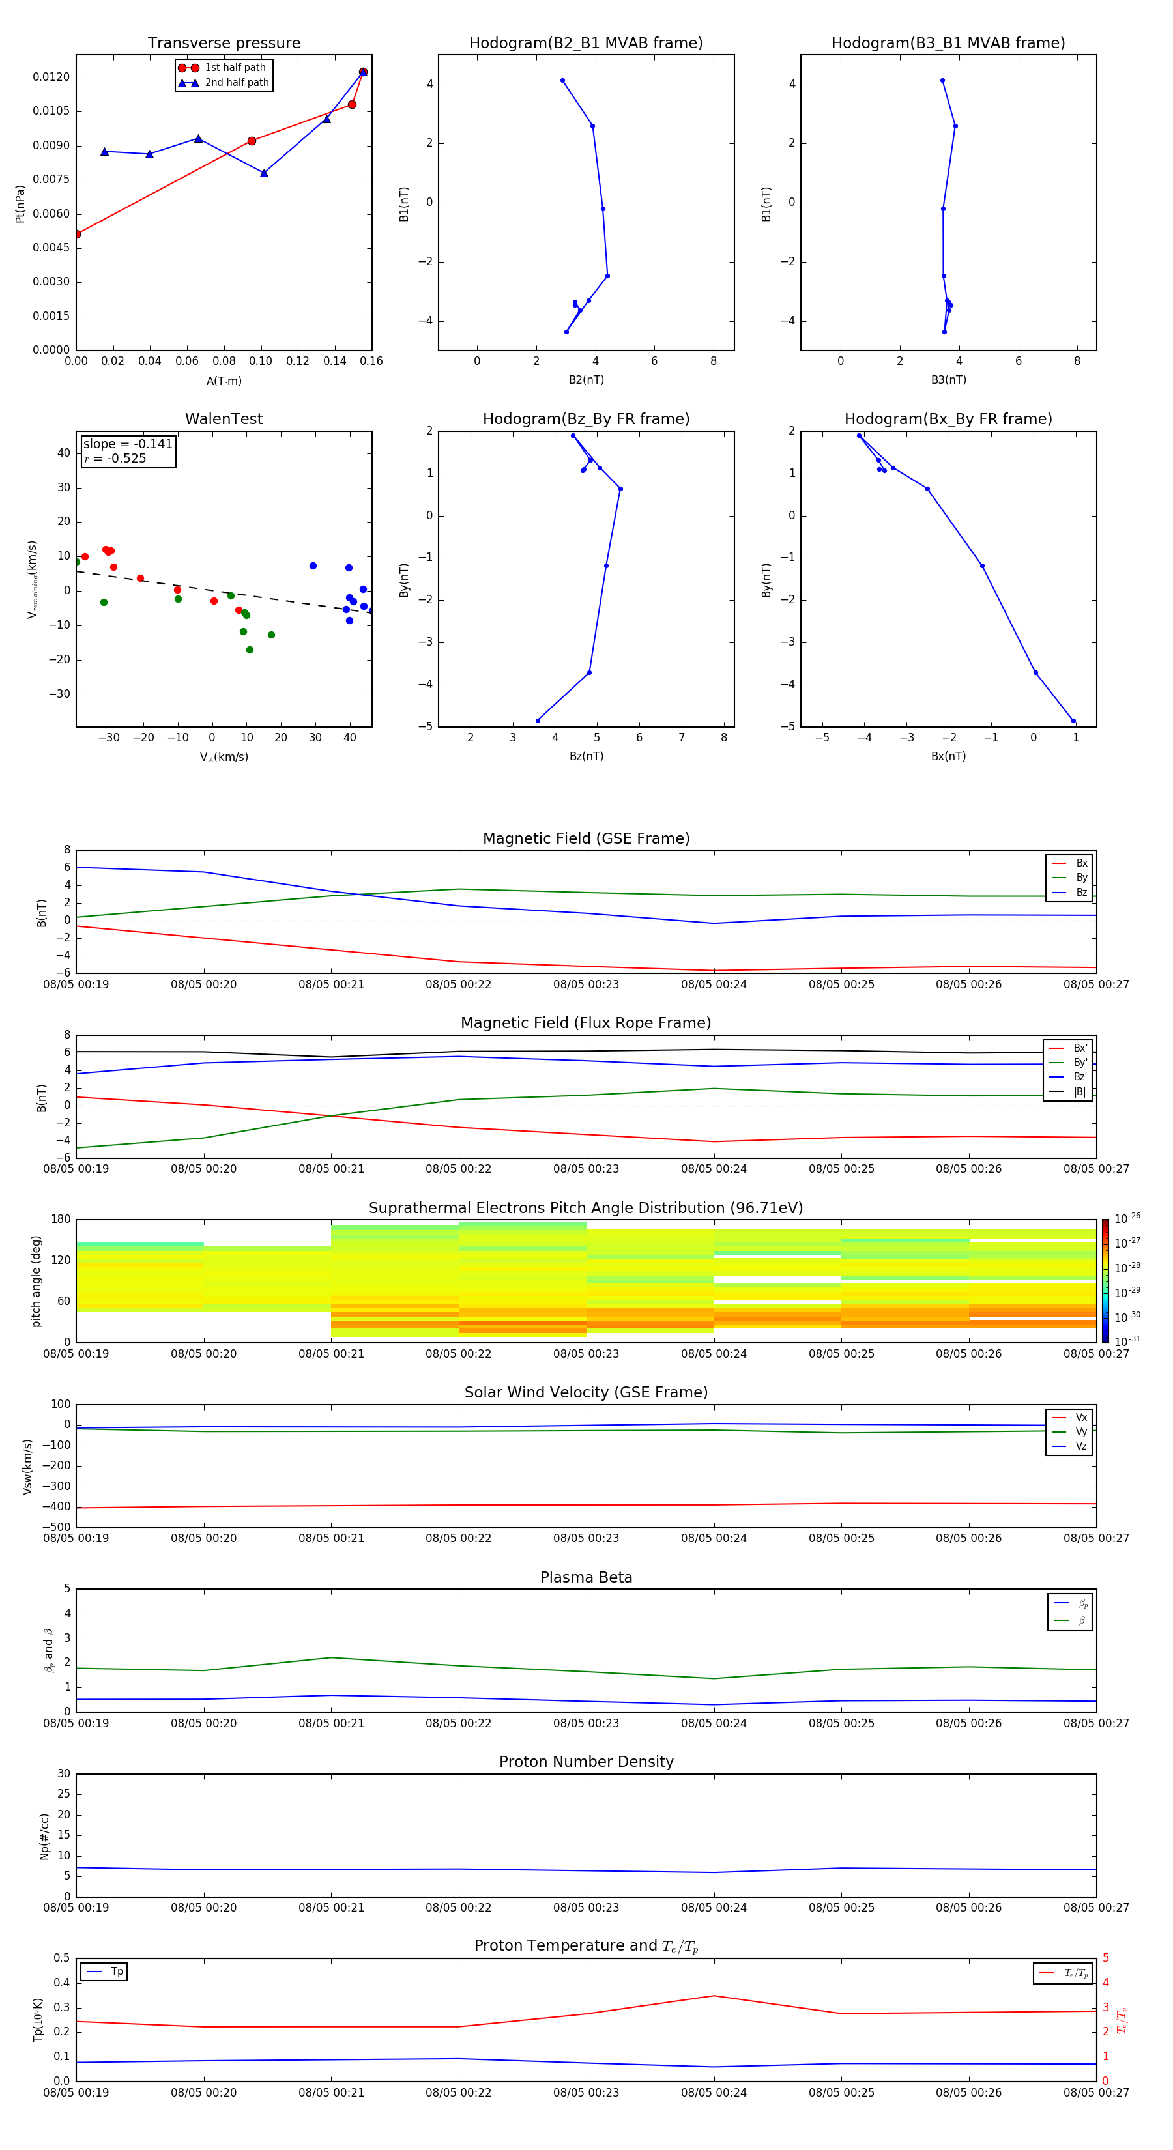Viewport: 1173px width, 2150px height.
Task: Click the peak red point in Transverse pressure
Action: tap(363, 72)
